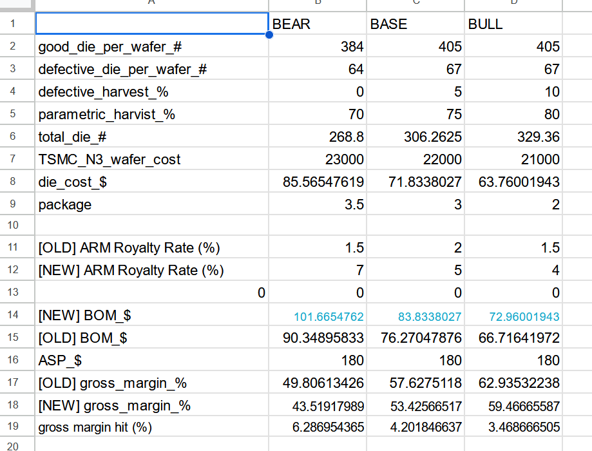This screenshot has height=451, width=592.
Task: Select the [NEW] BOM_$ label cell
Action: click(152, 315)
